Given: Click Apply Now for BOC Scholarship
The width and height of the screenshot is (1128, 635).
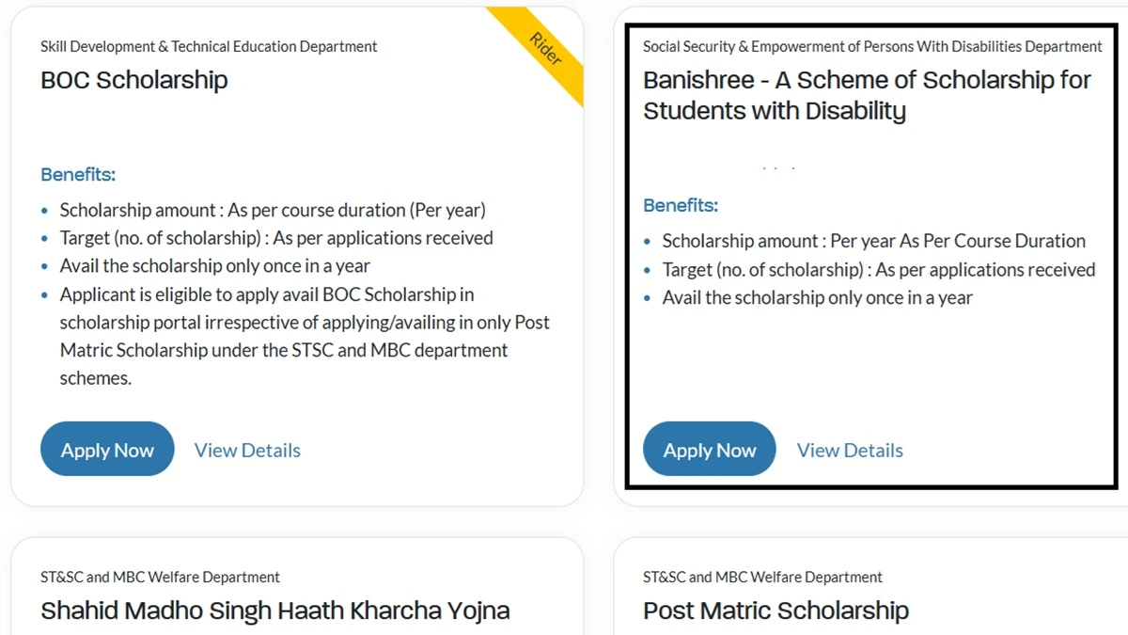Looking at the screenshot, I should 107,449.
